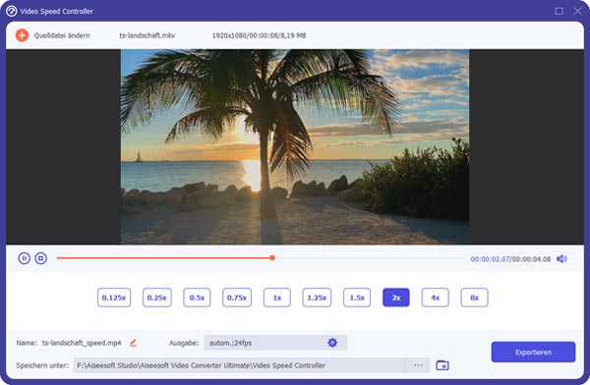Viewport: 590px width, 385px height.
Task: Set playback speed to 8x
Action: pos(474,298)
